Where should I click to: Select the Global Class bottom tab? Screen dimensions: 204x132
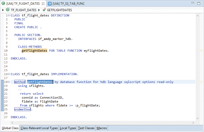tap(10, 128)
